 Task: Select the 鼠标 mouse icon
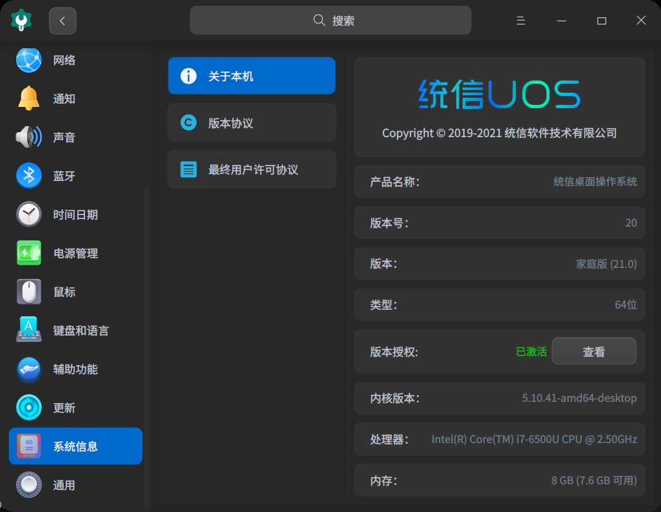pos(29,292)
